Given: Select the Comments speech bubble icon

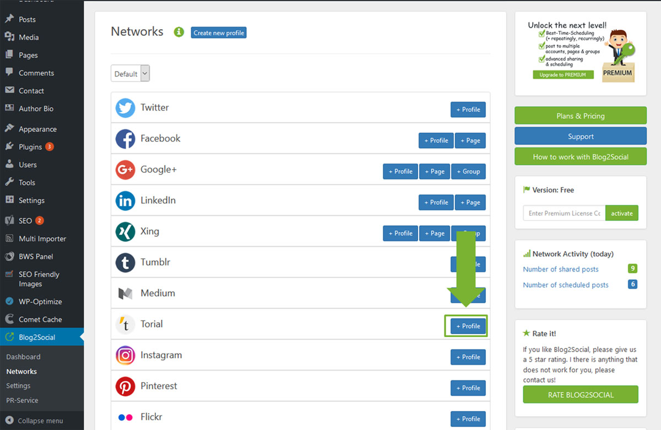Looking at the screenshot, I should click(9, 73).
